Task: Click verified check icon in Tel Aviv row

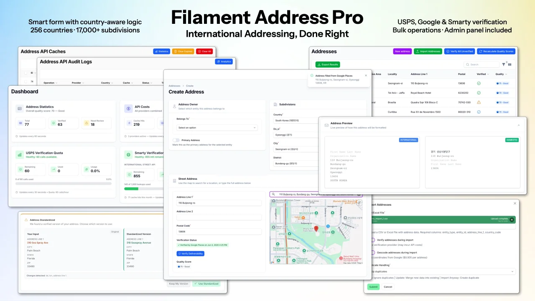Action: click(479, 93)
